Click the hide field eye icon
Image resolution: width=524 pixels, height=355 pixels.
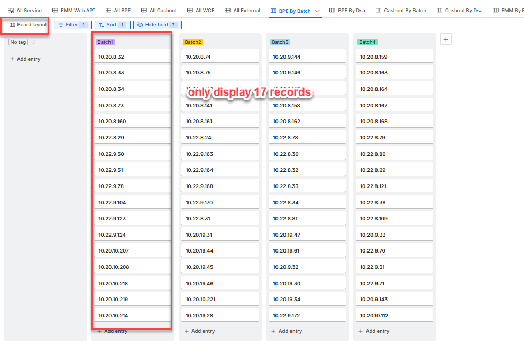click(140, 25)
